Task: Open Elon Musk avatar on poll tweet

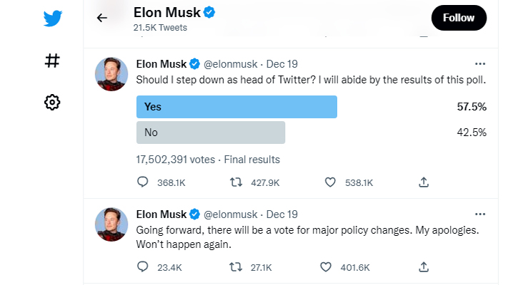Action: [111, 74]
